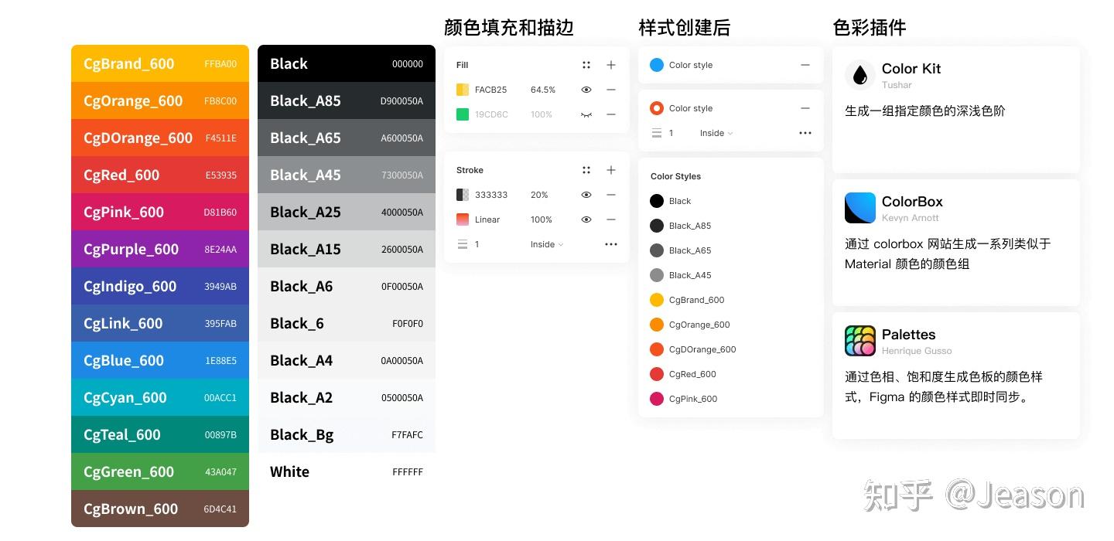Screen dimensions: 1114x541
Task: Add a new stroke with plus icon
Action: click(611, 170)
